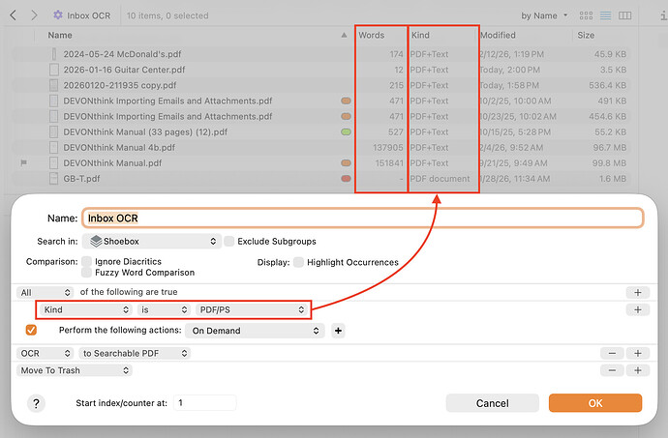Switch to icon grid view
This screenshot has width=668, height=438.
[587, 15]
